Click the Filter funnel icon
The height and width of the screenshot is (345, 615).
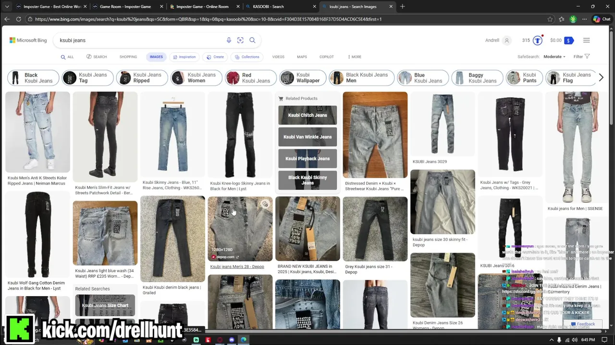587,57
